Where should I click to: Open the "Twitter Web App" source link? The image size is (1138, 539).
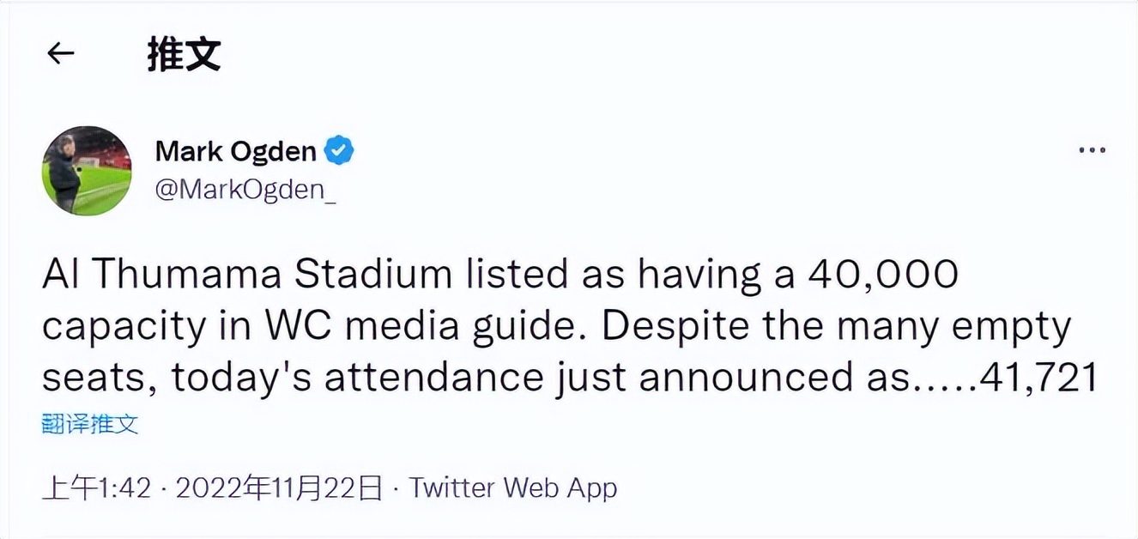(512, 488)
